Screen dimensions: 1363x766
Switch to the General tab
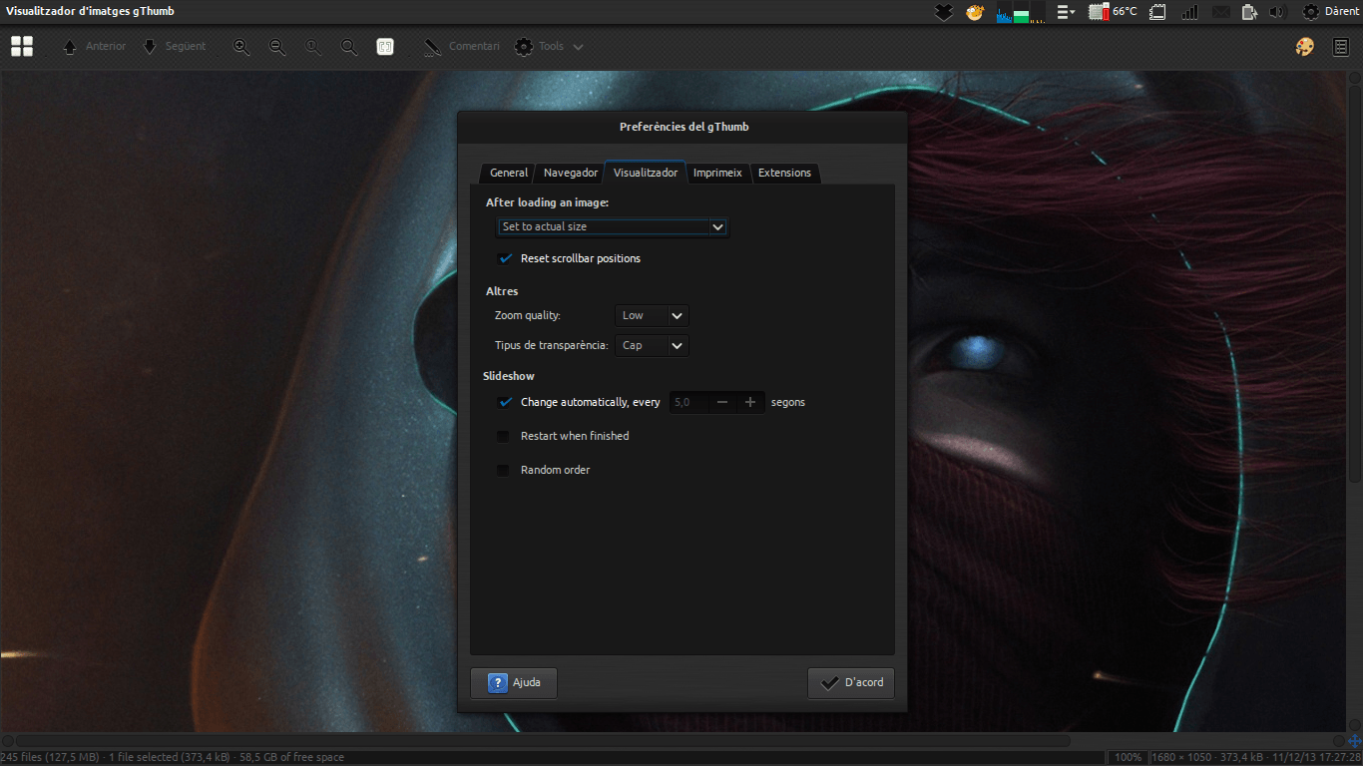click(x=509, y=173)
